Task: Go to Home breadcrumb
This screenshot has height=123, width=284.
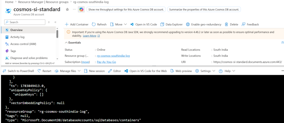Action: 9,2
